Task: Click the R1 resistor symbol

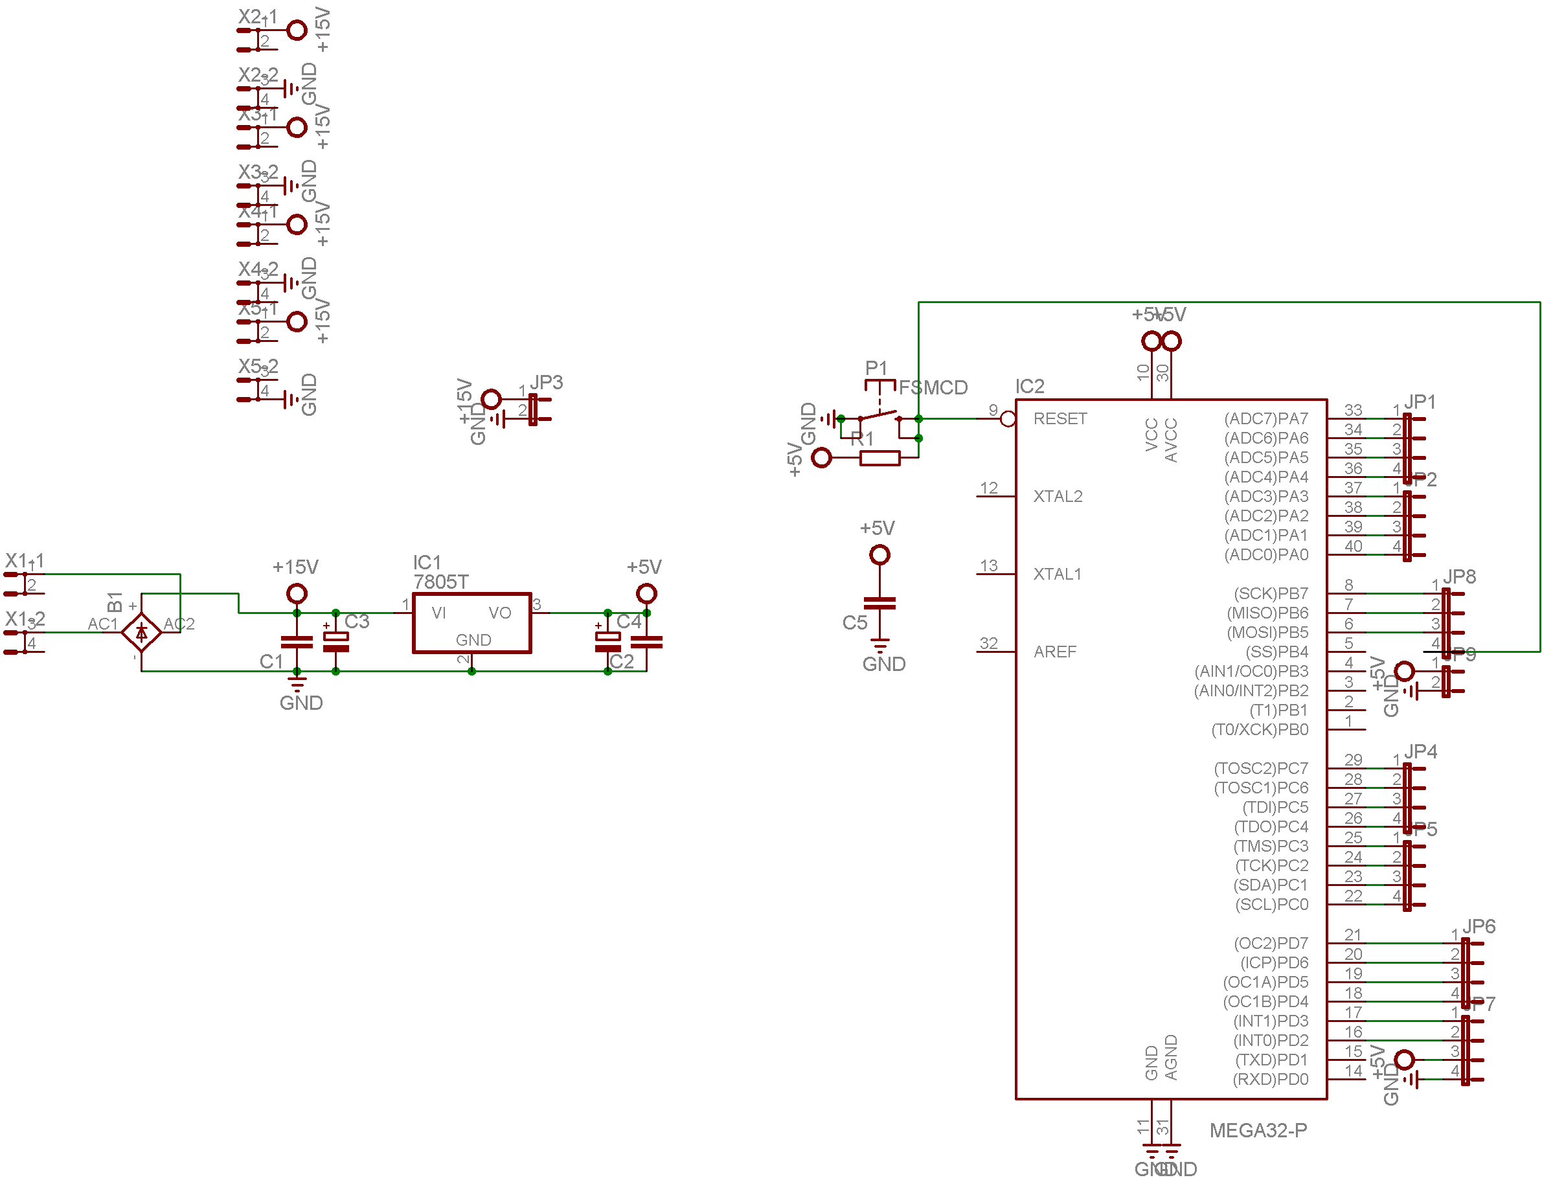Action: click(x=879, y=459)
